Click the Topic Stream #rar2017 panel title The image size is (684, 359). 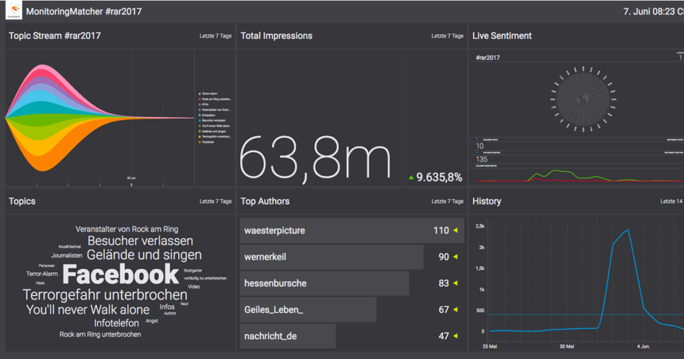tap(55, 36)
